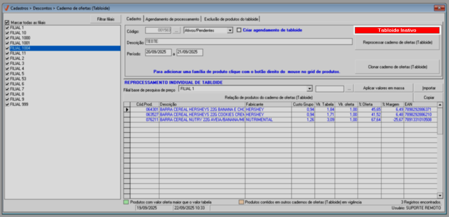Enable Criar agendamento de tabloide checkbox
The height and width of the screenshot is (217, 449).
239,30
